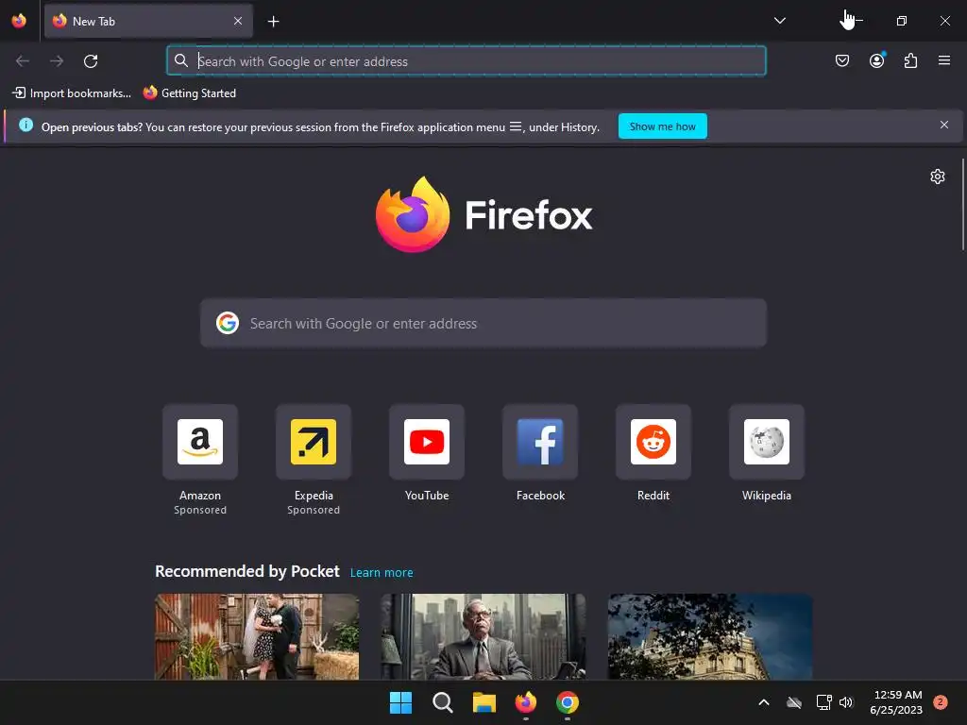Open Pocket story with elderly man
This screenshot has height=725, width=967.
[483, 636]
